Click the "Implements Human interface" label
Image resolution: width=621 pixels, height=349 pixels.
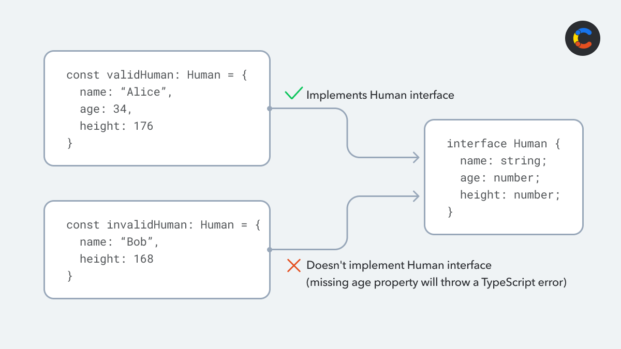380,95
